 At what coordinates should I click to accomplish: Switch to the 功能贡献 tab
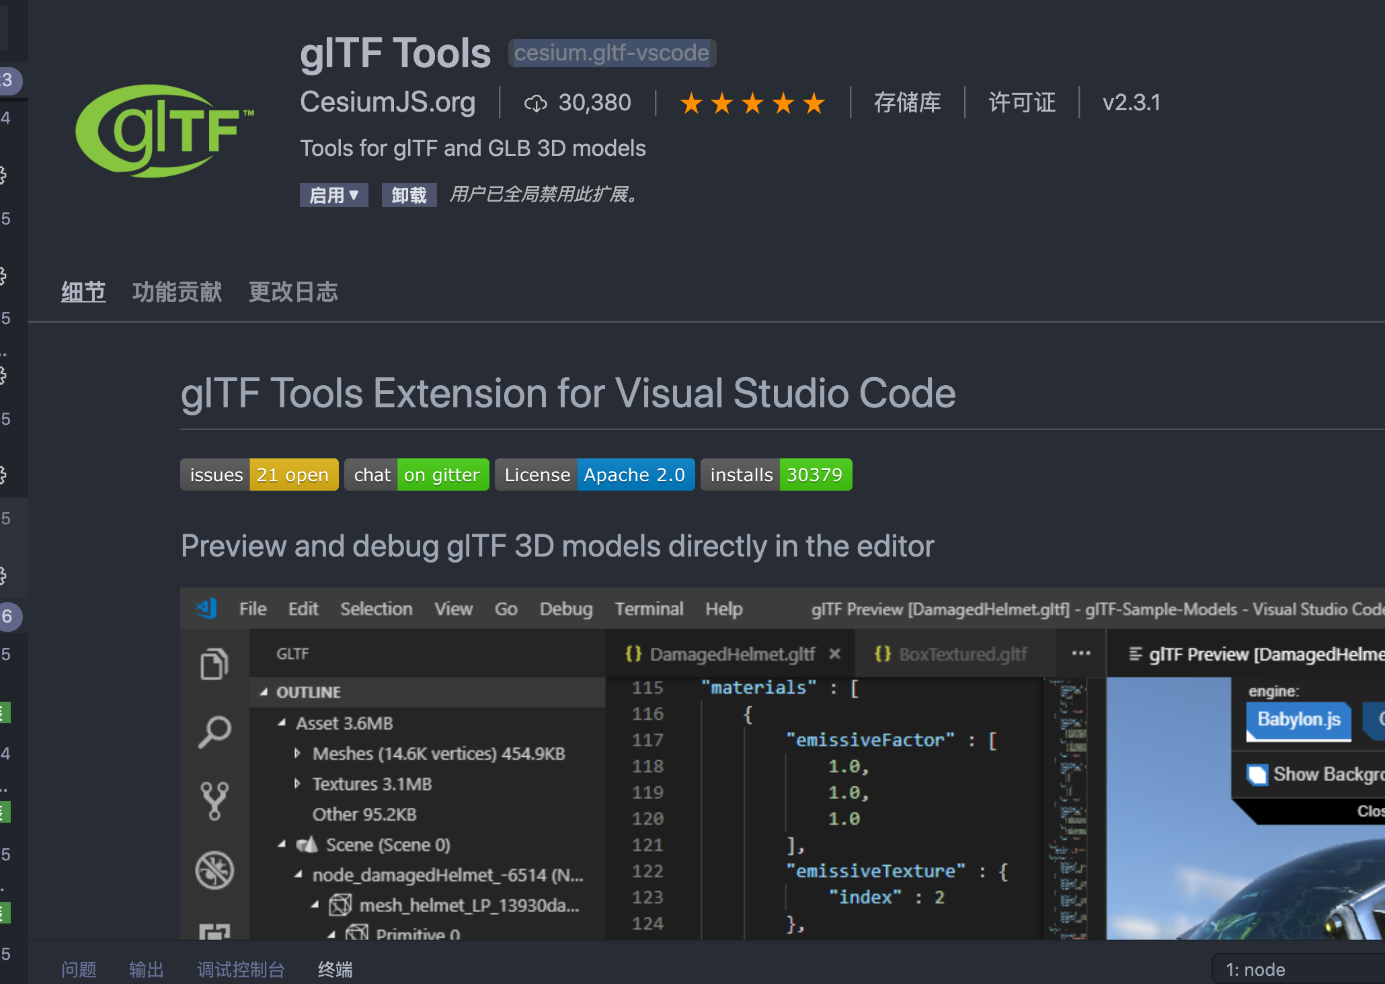coord(177,292)
